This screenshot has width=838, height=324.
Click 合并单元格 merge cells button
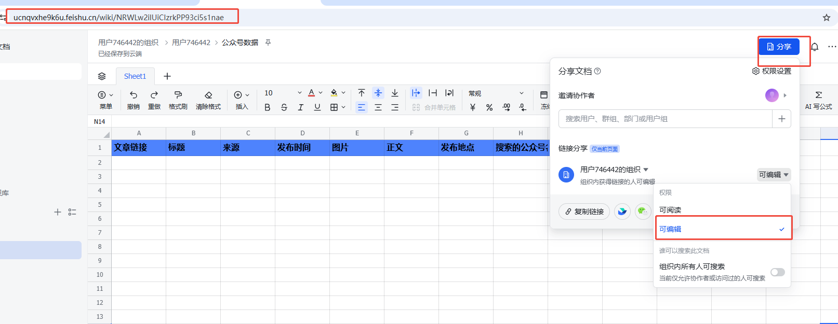434,107
